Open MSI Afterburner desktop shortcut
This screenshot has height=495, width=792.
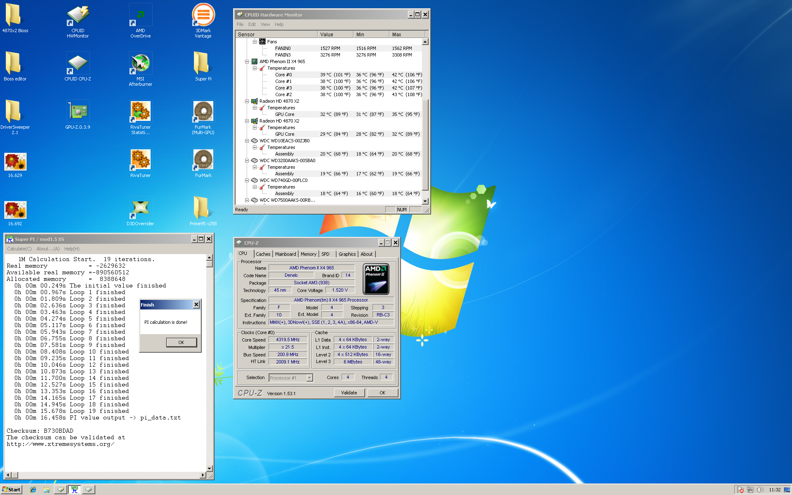(140, 69)
